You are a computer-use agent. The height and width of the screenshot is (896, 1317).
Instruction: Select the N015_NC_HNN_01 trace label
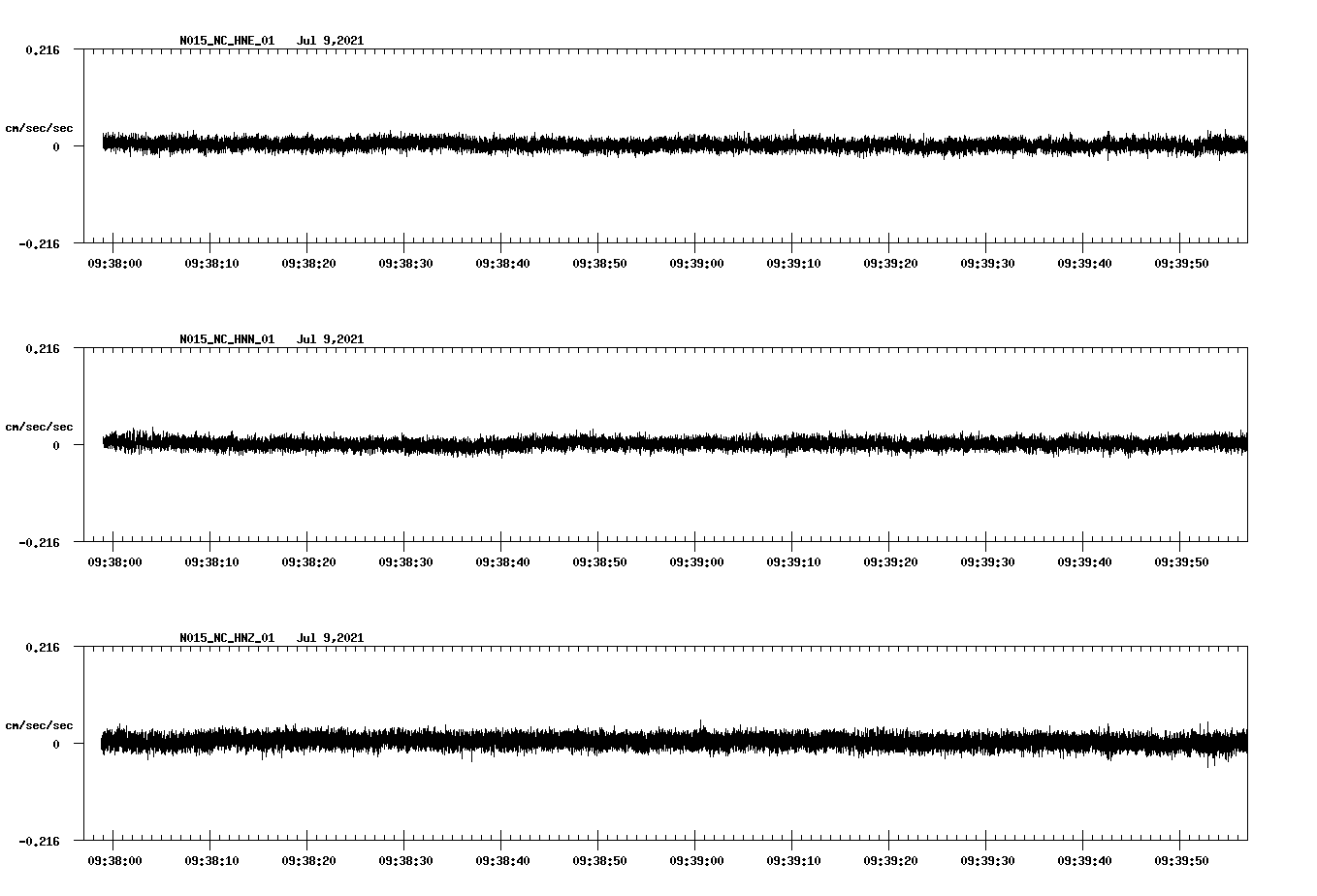click(x=226, y=338)
